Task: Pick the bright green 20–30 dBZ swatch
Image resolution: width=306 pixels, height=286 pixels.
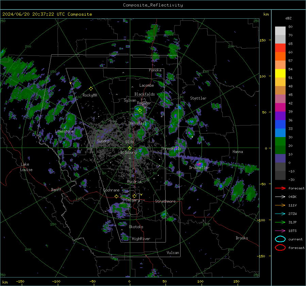Action: tap(280, 141)
